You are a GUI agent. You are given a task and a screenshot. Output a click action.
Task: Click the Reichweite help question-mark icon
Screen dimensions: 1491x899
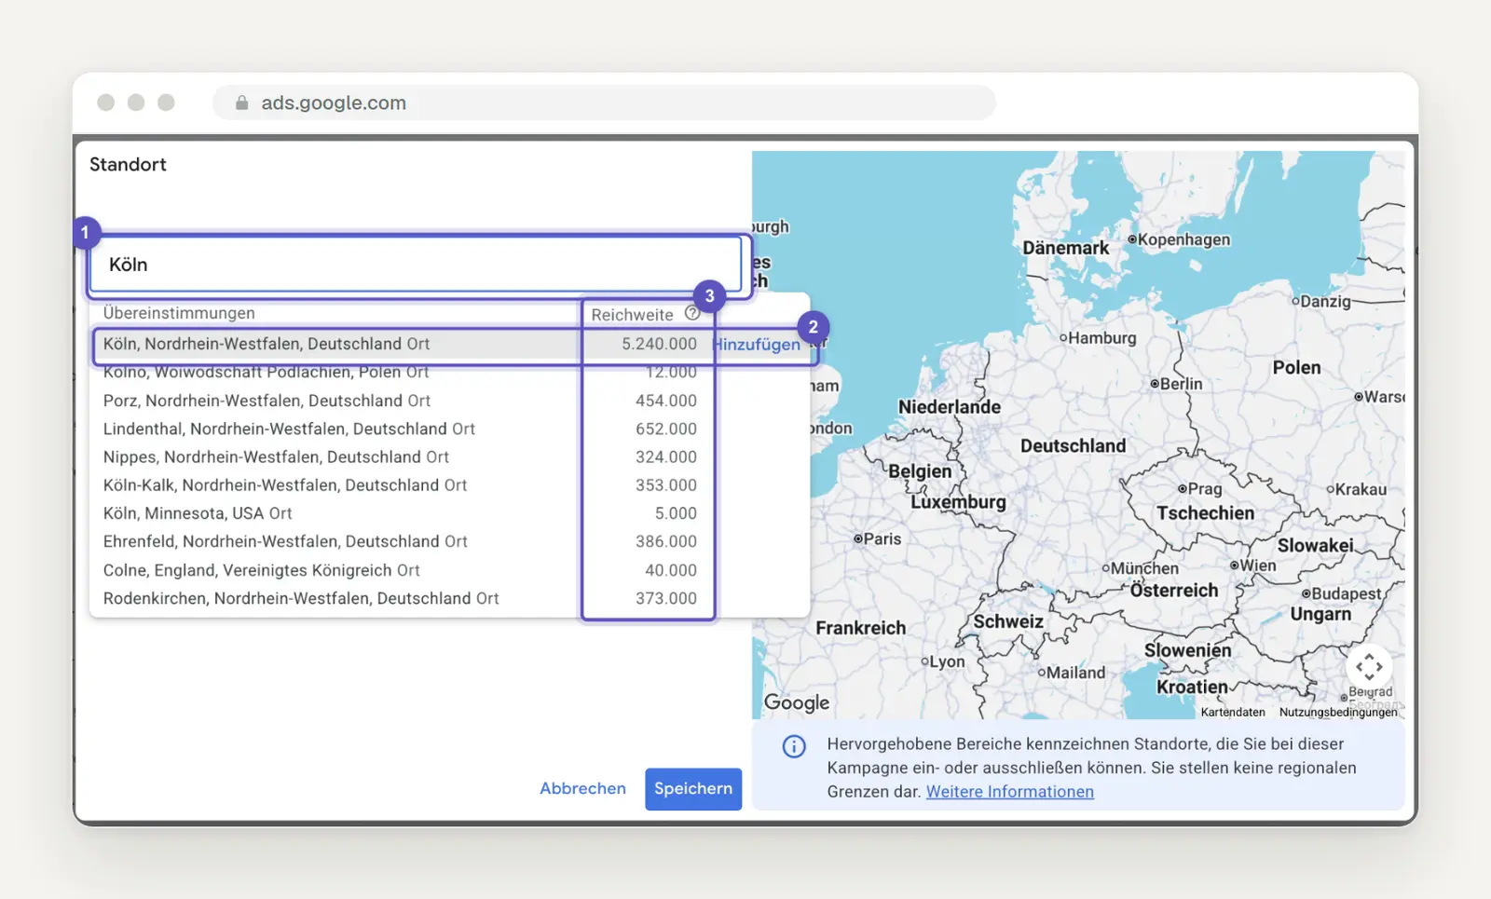point(692,313)
